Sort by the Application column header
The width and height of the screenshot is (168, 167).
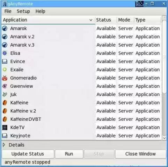click(x=48, y=20)
